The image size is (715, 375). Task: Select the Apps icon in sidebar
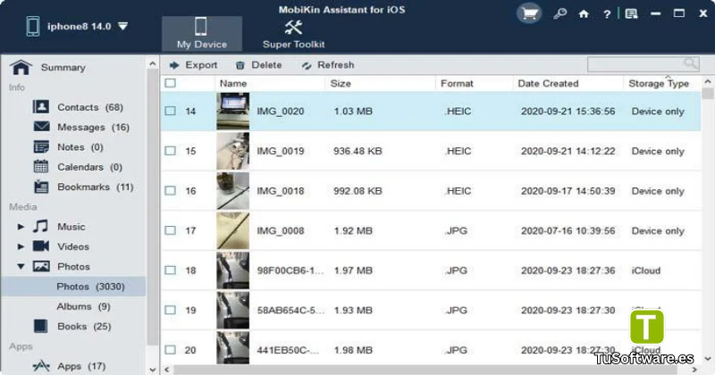click(x=41, y=366)
